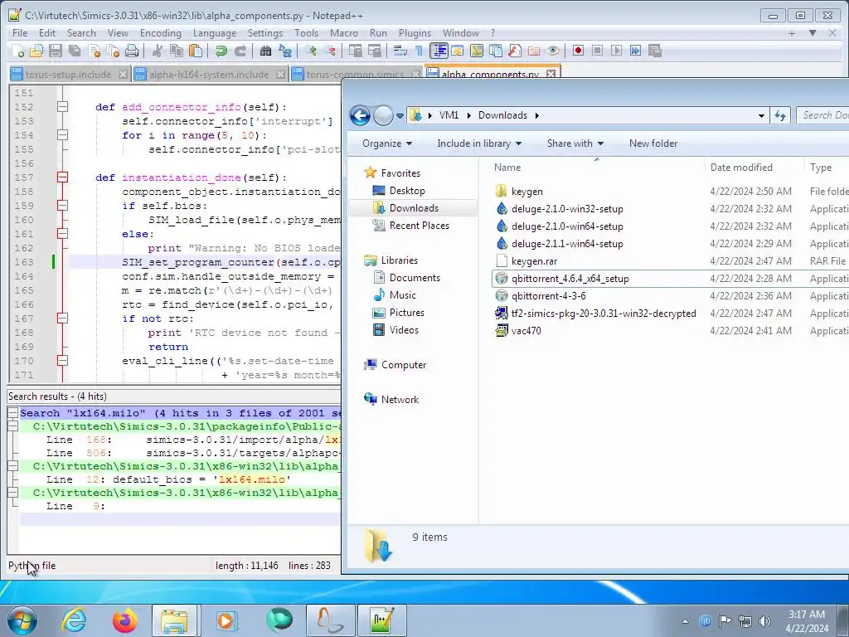Select Computer in navigation pane
The width and height of the screenshot is (849, 637).
click(x=404, y=365)
